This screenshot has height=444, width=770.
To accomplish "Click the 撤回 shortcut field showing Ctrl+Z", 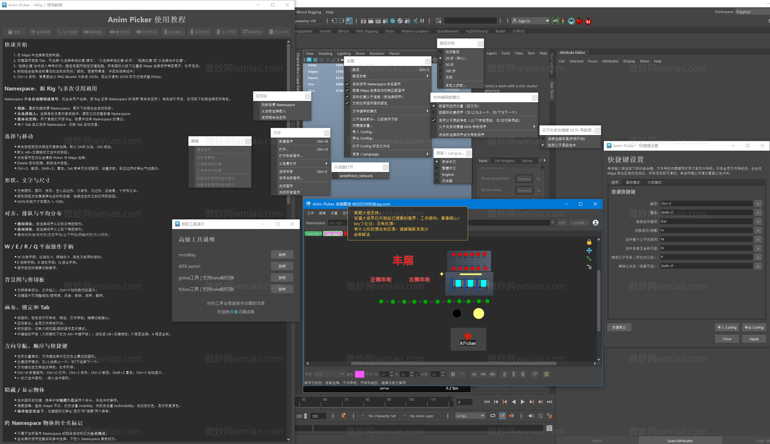I will (x=706, y=204).
